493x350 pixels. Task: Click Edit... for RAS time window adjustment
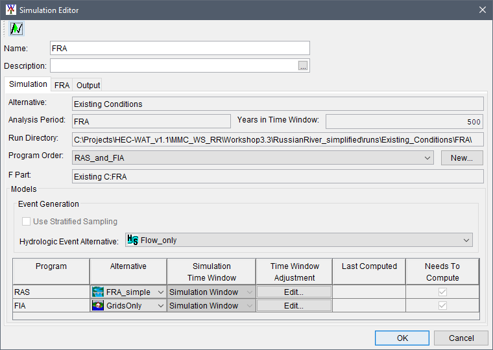pos(294,292)
